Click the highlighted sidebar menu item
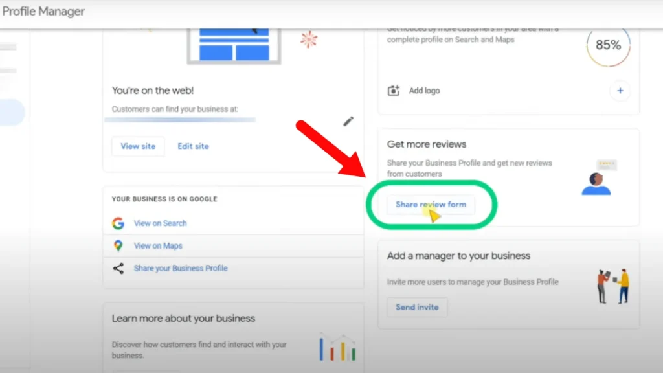 pyautogui.click(x=12, y=112)
